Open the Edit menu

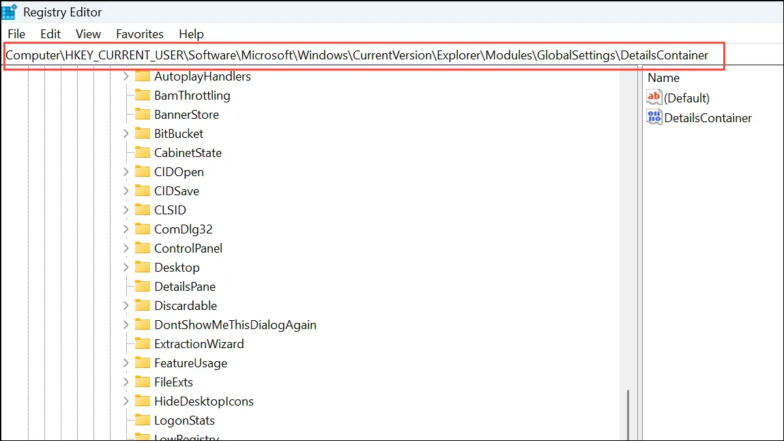[x=50, y=34]
